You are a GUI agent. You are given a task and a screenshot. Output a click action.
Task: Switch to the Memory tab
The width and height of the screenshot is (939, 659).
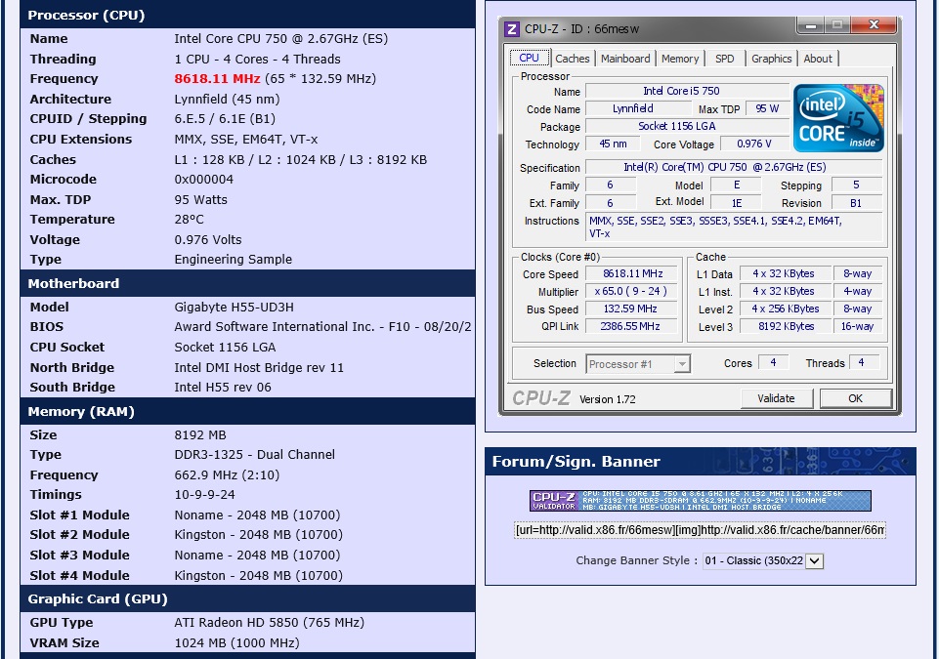pyautogui.click(x=680, y=58)
